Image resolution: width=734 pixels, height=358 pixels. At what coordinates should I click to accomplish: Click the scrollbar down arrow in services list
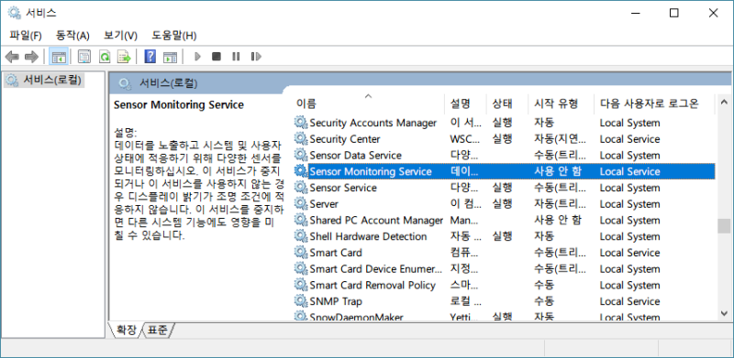coord(723,314)
